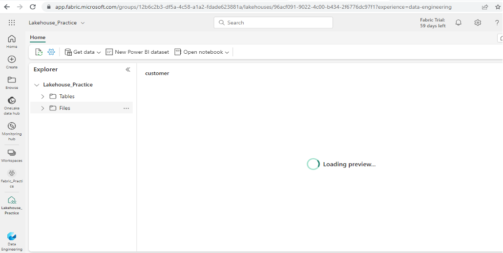
Task: Open Monitoring hub
Action: pos(12,131)
